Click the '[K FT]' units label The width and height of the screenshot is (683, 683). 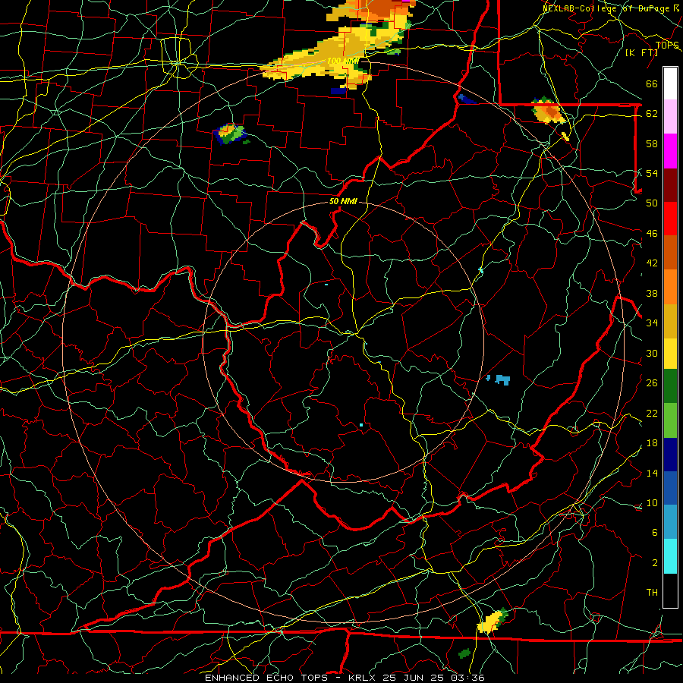[x=641, y=52]
